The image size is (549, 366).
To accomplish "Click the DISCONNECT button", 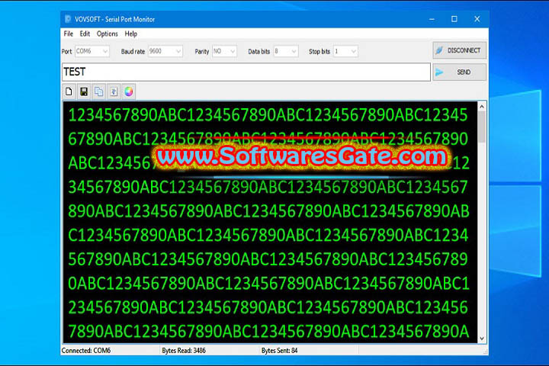I will tap(459, 50).
